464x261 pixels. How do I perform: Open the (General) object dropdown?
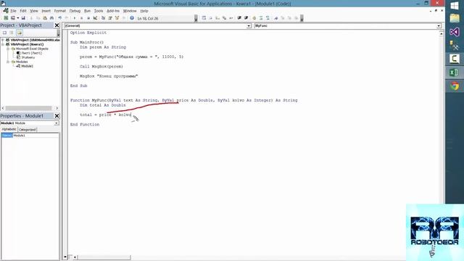[249, 26]
